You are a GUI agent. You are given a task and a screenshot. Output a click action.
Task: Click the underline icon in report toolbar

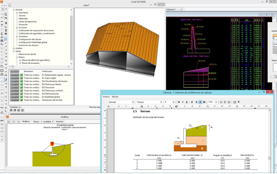[x=187, y=102]
